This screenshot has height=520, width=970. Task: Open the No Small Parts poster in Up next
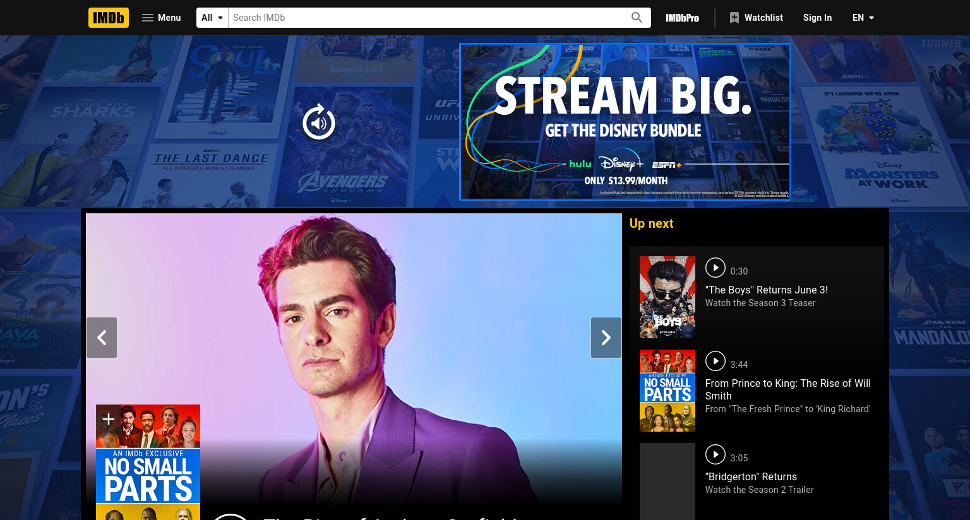(668, 391)
